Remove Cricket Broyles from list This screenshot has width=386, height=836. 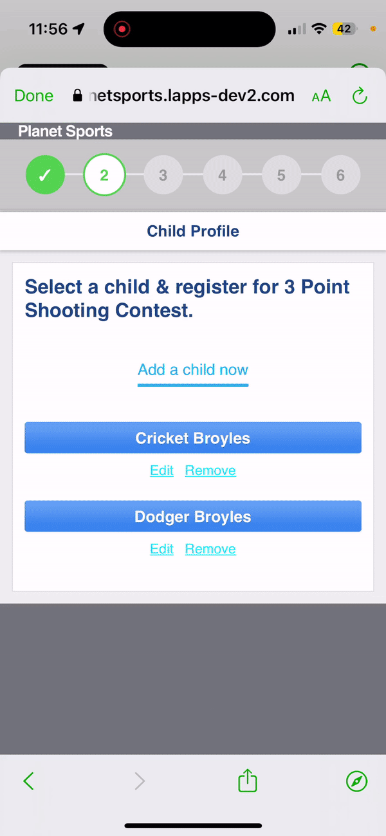pyautogui.click(x=210, y=470)
